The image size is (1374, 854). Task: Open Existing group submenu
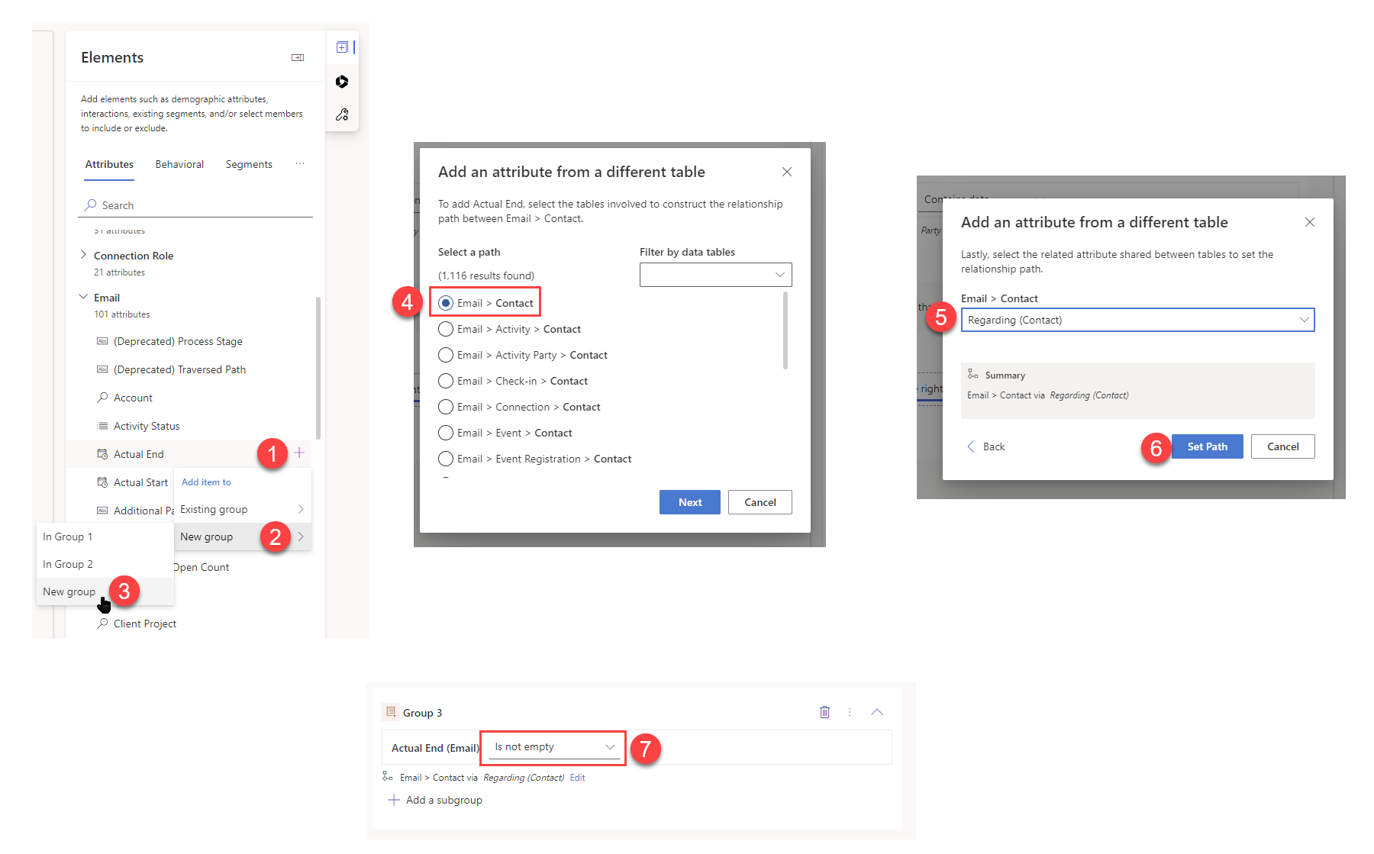tap(243, 509)
